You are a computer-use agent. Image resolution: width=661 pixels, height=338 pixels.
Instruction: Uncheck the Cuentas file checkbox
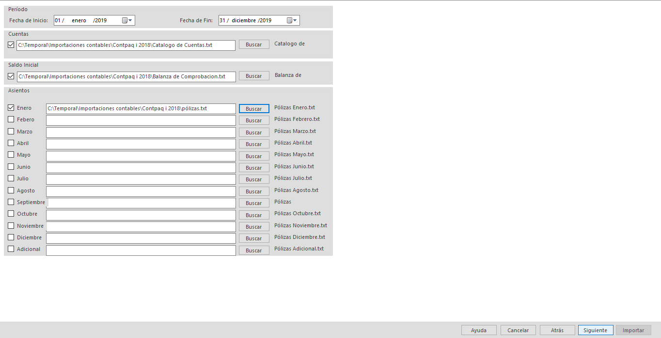coord(11,45)
